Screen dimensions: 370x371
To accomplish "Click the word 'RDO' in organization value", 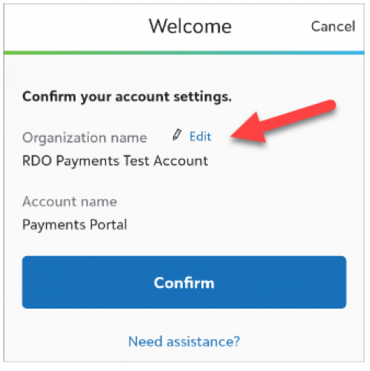I will (x=37, y=161).
